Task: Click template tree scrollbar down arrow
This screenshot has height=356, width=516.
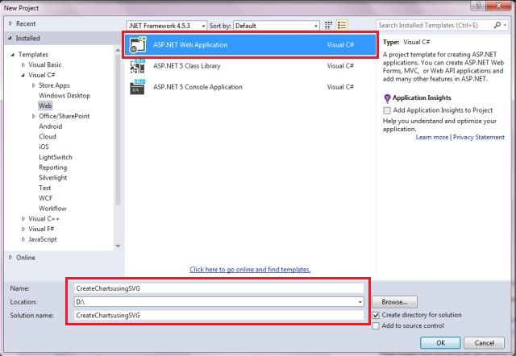Action: [118, 246]
